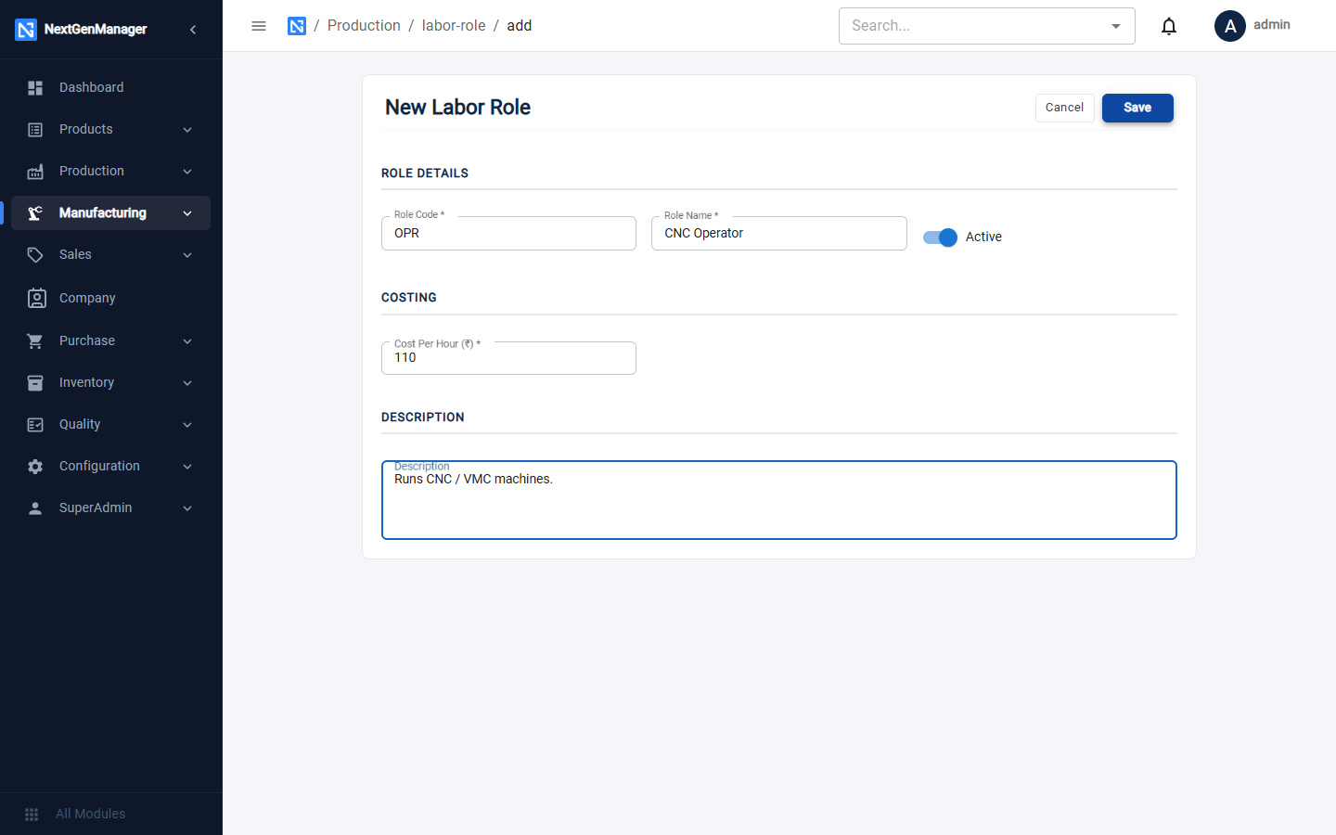The height and width of the screenshot is (835, 1336).
Task: Click the NextGenManager logo icon in sidebar
Action: 26,30
